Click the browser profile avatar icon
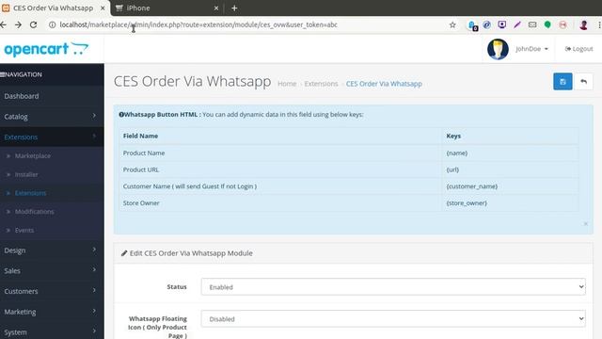 [x=583, y=25]
